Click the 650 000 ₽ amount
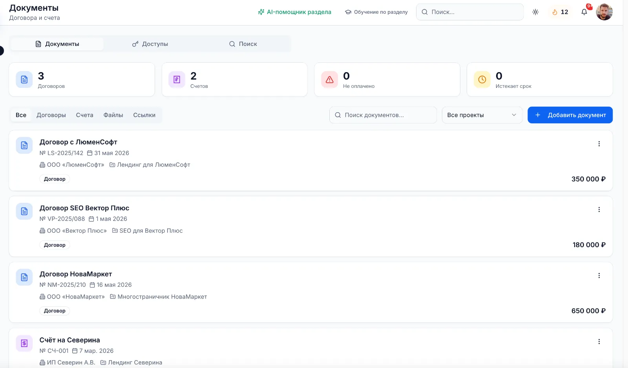Image resolution: width=628 pixels, height=368 pixels. point(588,311)
